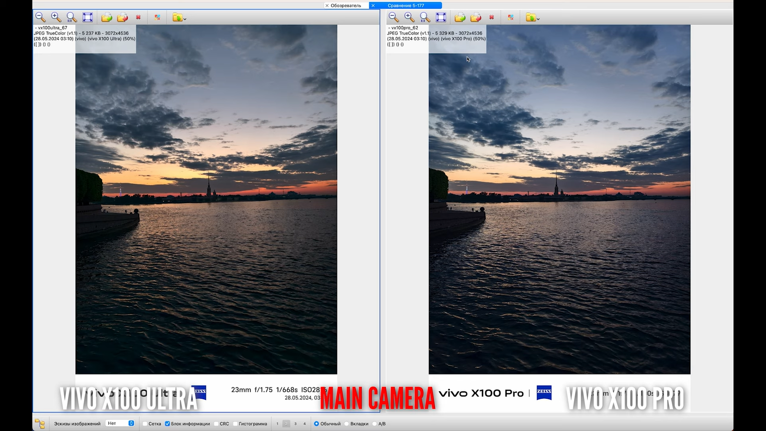Click the folder tree icon in bottom bar
The width and height of the screenshot is (766, 431).
tap(40, 424)
